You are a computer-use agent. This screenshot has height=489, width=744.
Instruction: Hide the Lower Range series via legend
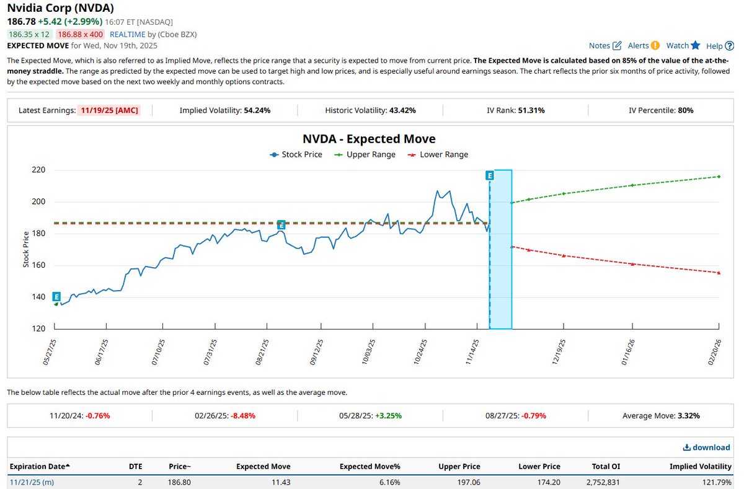point(438,154)
